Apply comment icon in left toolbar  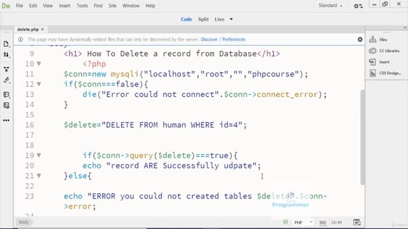tap(6, 95)
